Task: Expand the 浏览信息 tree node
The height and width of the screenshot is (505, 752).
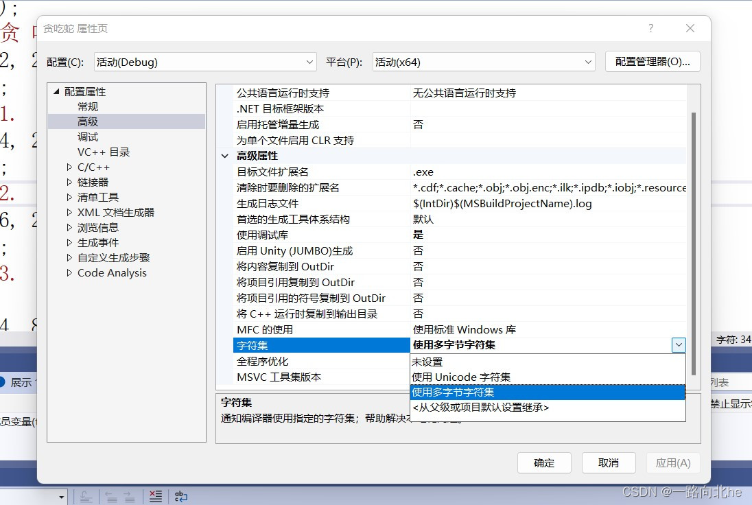Action: click(x=69, y=227)
